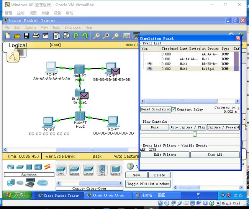249x209 pixels.
Task: Click Toggle PDU List Window button
Action: 148,184
